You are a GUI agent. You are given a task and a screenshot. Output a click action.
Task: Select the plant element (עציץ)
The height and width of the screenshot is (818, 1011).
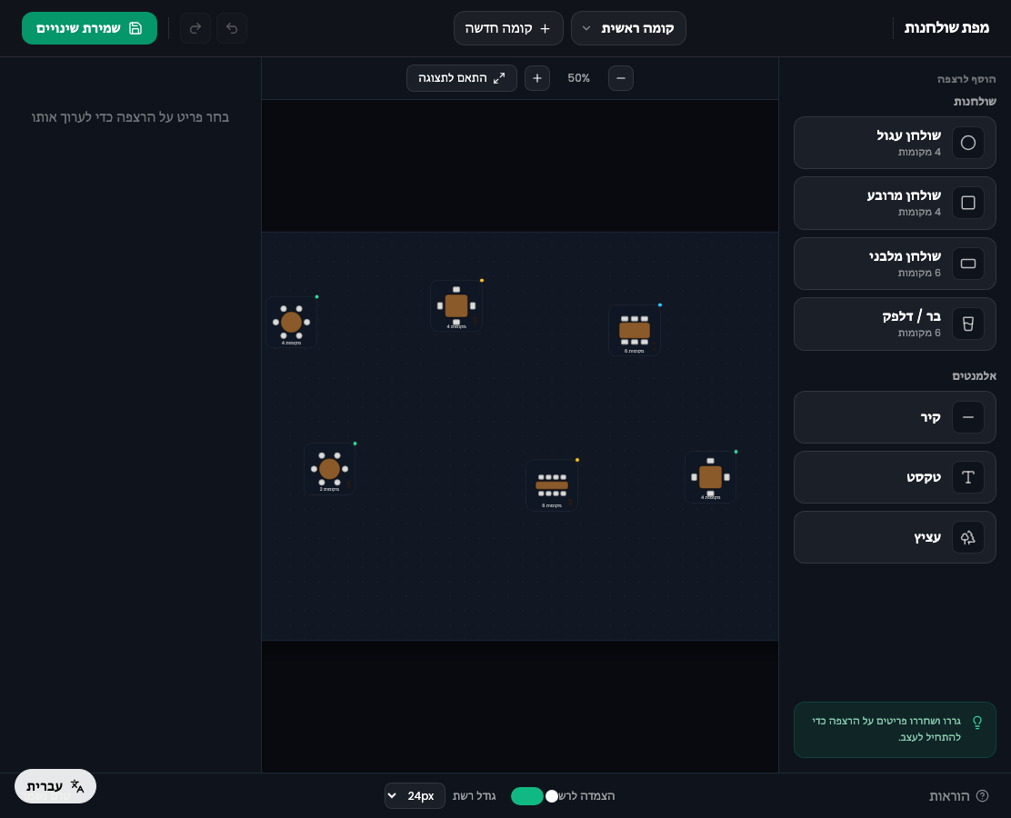click(895, 537)
